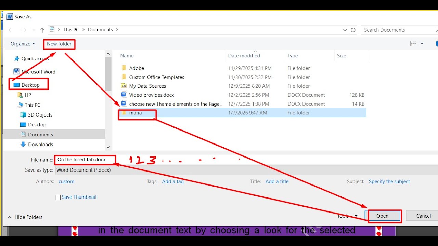Click the Open button
The image size is (438, 246).
383,216
